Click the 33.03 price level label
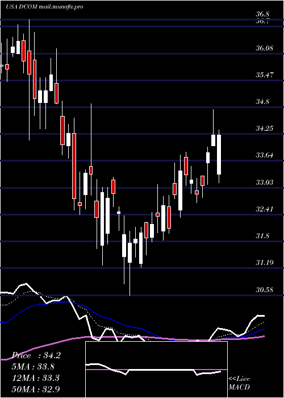Screen dimensions: 284x398 point(265,183)
